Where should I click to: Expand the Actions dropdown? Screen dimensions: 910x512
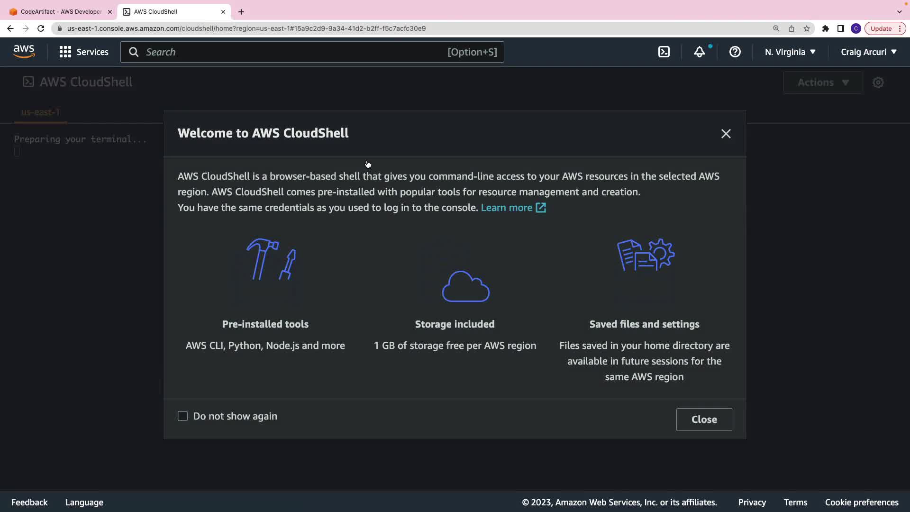point(823,82)
